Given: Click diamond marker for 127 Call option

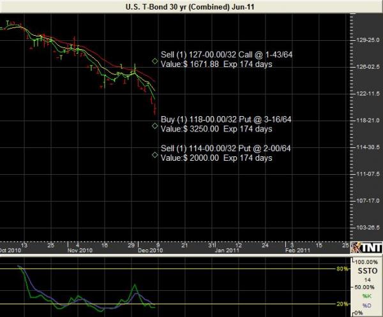Looking at the screenshot, I should [x=155, y=61].
